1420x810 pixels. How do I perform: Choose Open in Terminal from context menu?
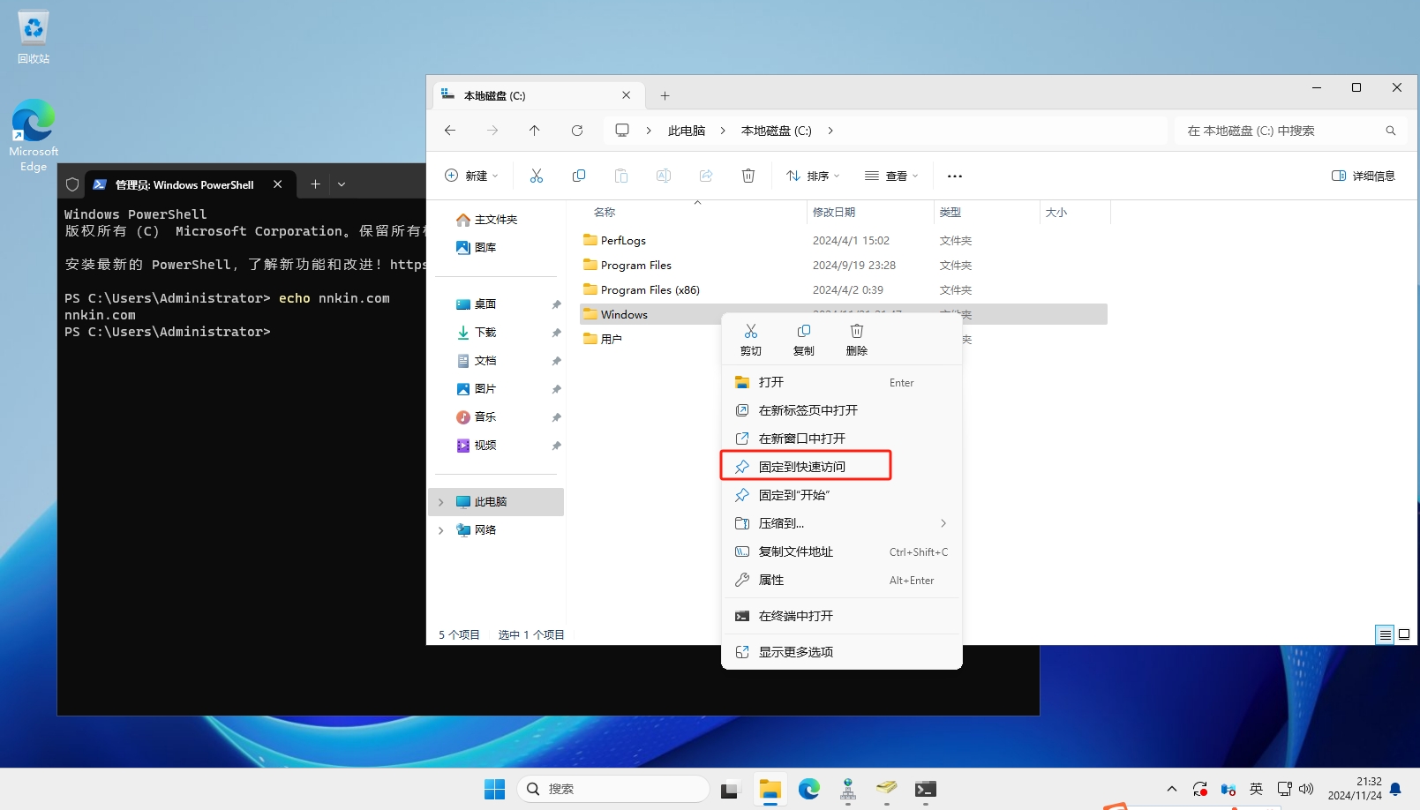pyautogui.click(x=795, y=616)
